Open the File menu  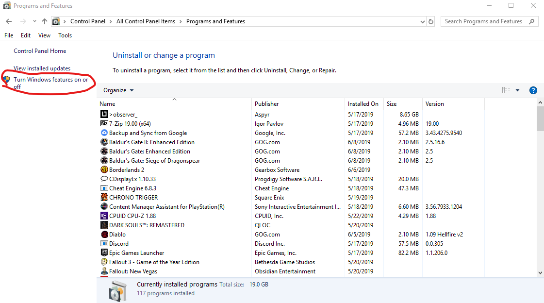point(9,35)
